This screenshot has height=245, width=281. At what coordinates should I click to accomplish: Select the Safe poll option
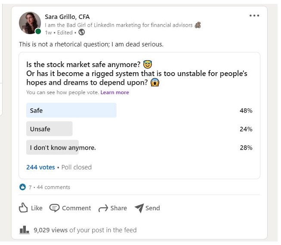tap(71, 110)
